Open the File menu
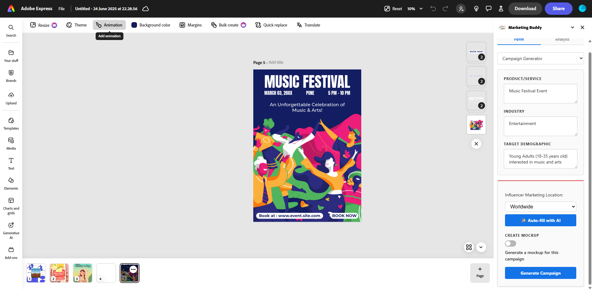Viewport: 592px width, 290px height. (x=62, y=9)
